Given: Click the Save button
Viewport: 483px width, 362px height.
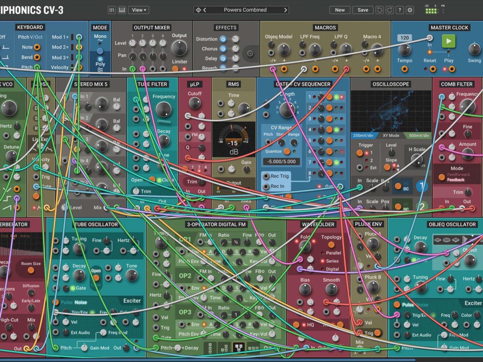Looking at the screenshot, I should pyautogui.click(x=363, y=10).
